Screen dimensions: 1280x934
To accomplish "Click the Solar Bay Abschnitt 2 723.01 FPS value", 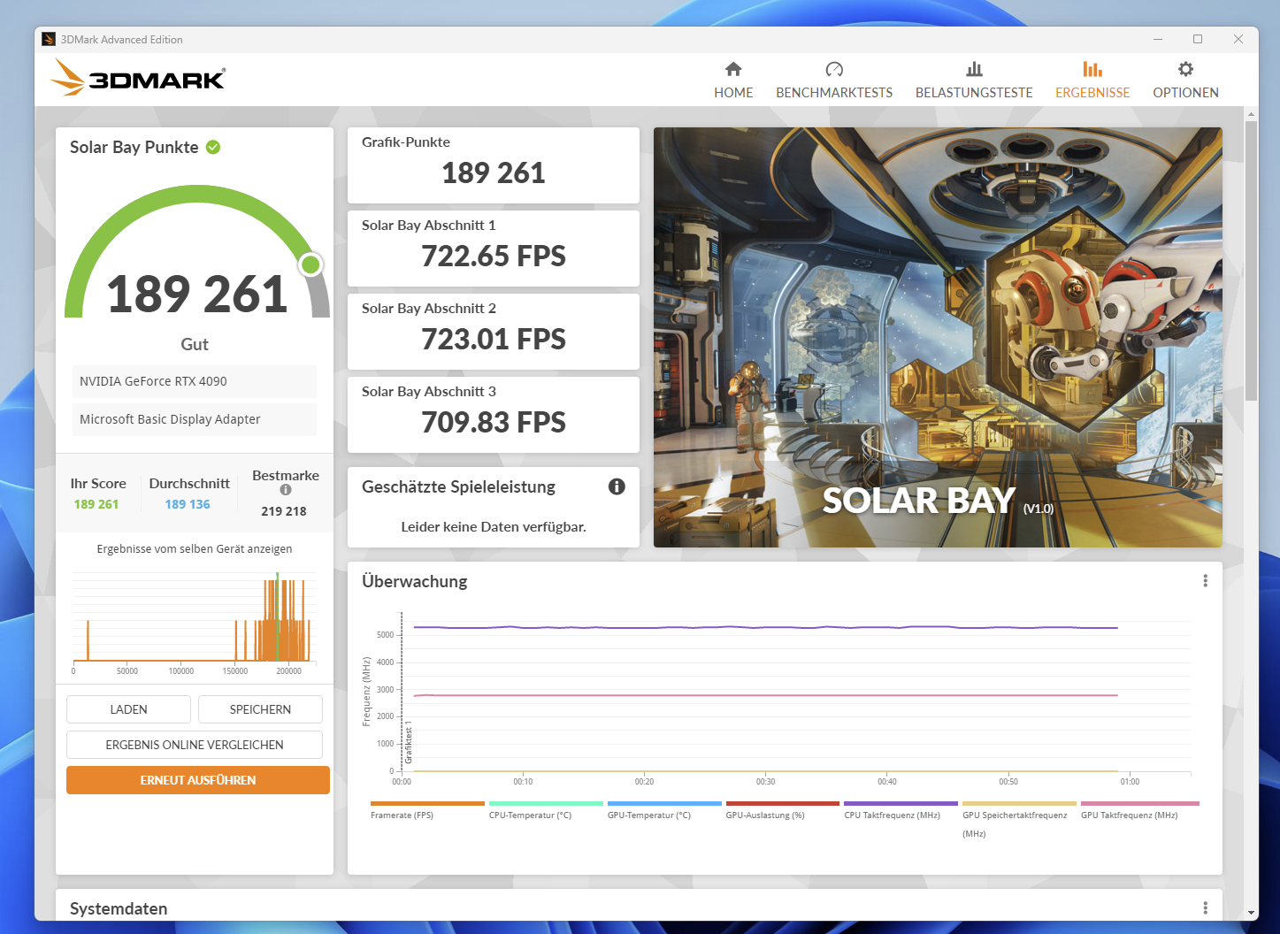I will [494, 339].
